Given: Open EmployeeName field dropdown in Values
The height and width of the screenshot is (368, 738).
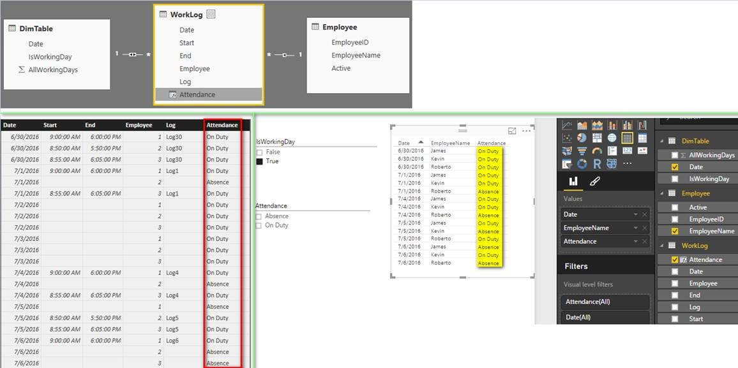Looking at the screenshot, I should [635, 228].
